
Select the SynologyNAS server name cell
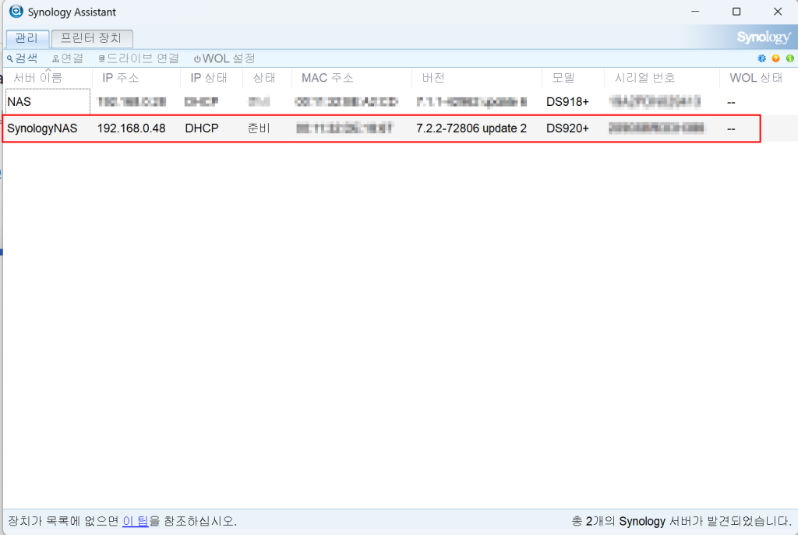pos(42,128)
